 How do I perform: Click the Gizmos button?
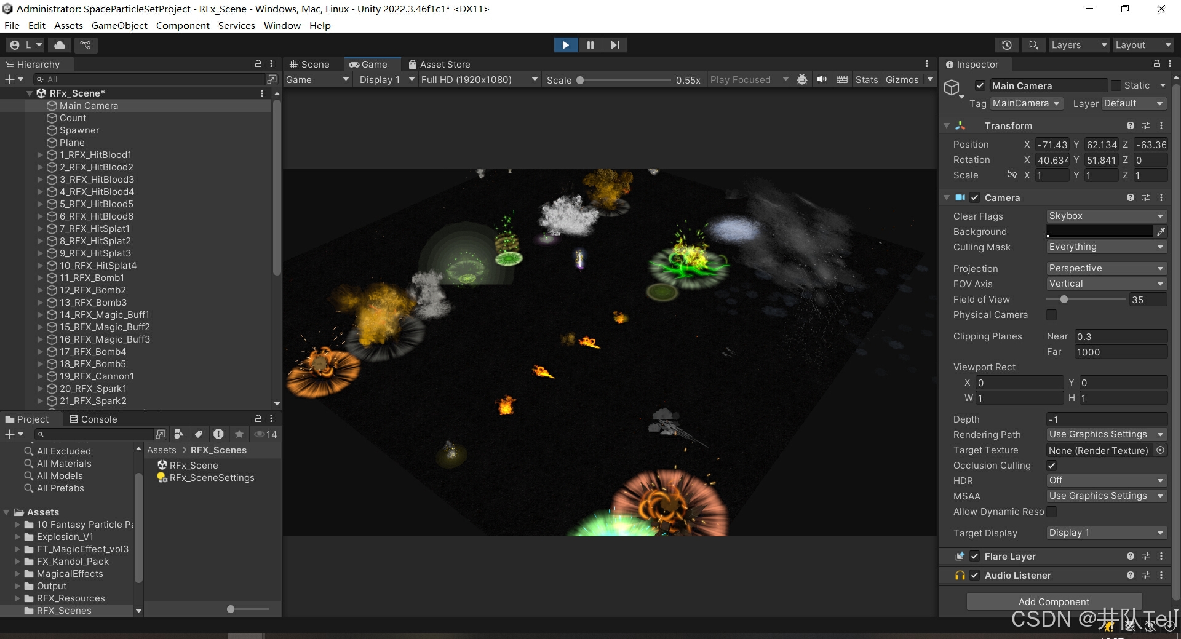point(902,80)
